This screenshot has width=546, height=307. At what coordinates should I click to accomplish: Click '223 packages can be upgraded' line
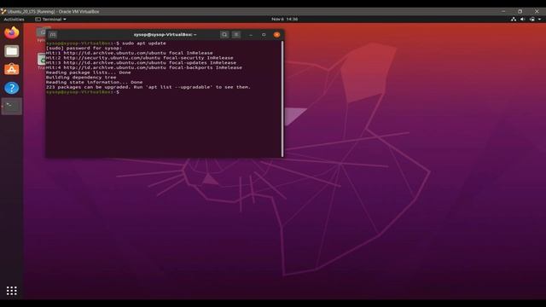point(148,87)
